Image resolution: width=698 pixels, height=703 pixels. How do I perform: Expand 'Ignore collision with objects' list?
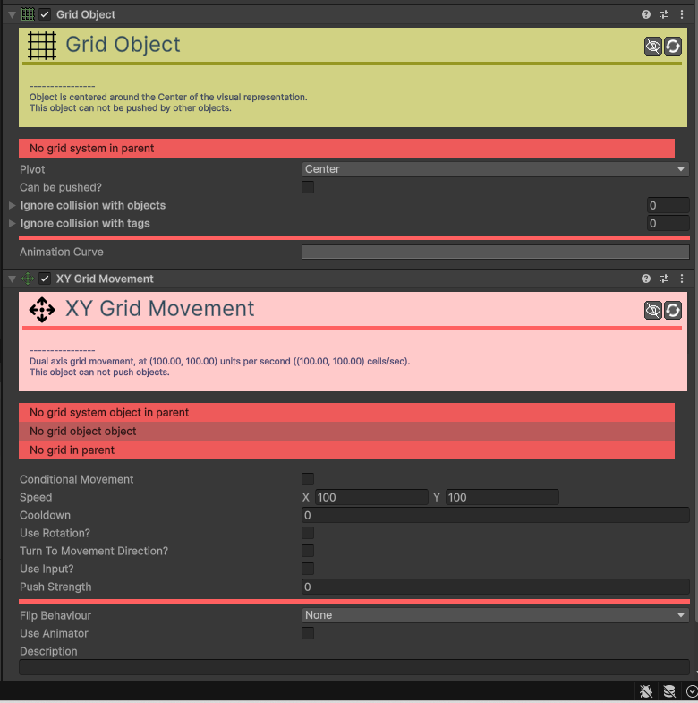click(x=12, y=205)
